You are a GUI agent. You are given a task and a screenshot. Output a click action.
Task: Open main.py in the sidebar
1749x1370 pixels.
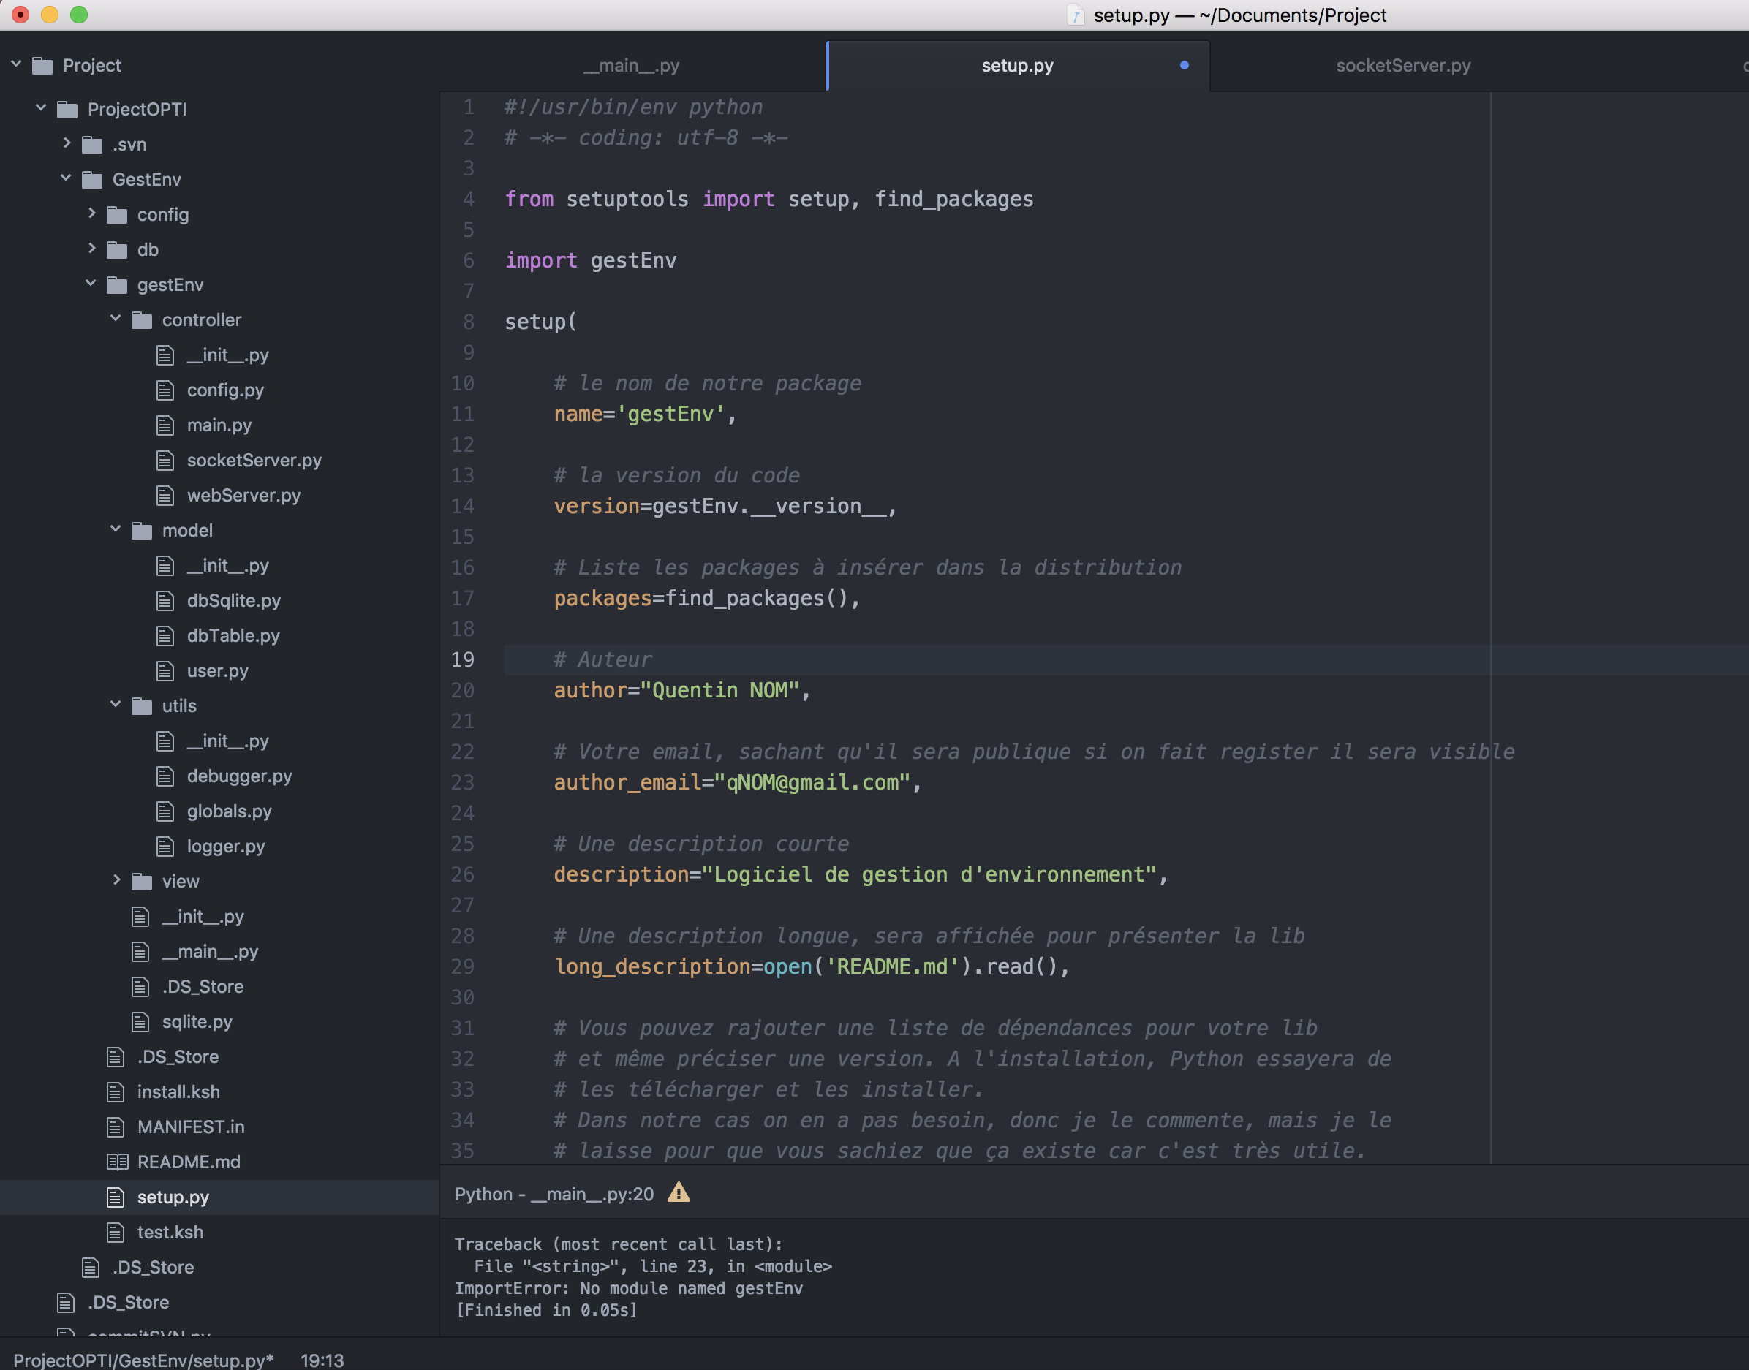point(219,425)
